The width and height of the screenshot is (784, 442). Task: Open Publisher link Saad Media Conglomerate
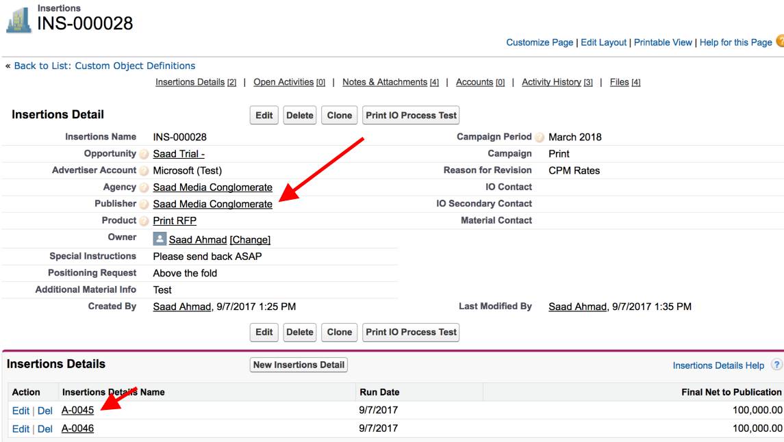(212, 204)
